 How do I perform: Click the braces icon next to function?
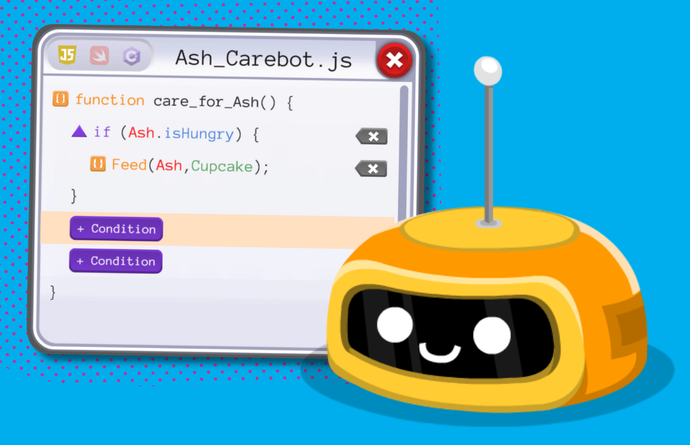[x=61, y=99]
